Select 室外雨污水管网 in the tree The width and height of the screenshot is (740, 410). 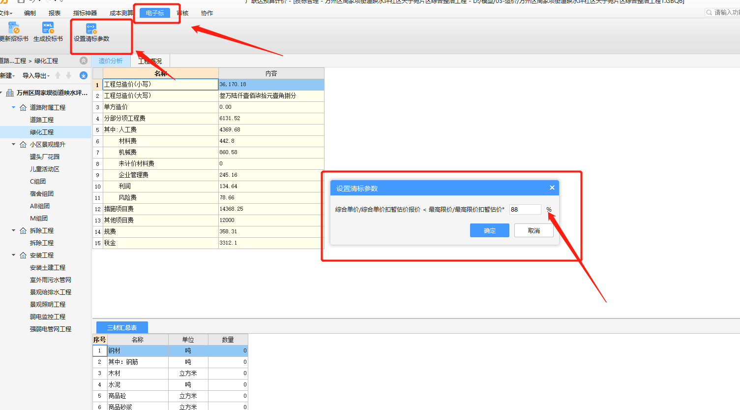click(x=51, y=280)
